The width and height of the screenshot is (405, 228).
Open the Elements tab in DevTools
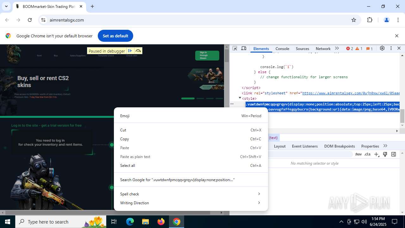point(261,48)
